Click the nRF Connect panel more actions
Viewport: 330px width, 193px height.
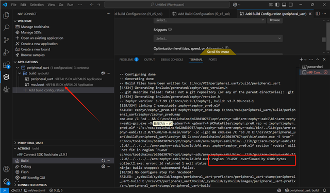(x=108, y=14)
